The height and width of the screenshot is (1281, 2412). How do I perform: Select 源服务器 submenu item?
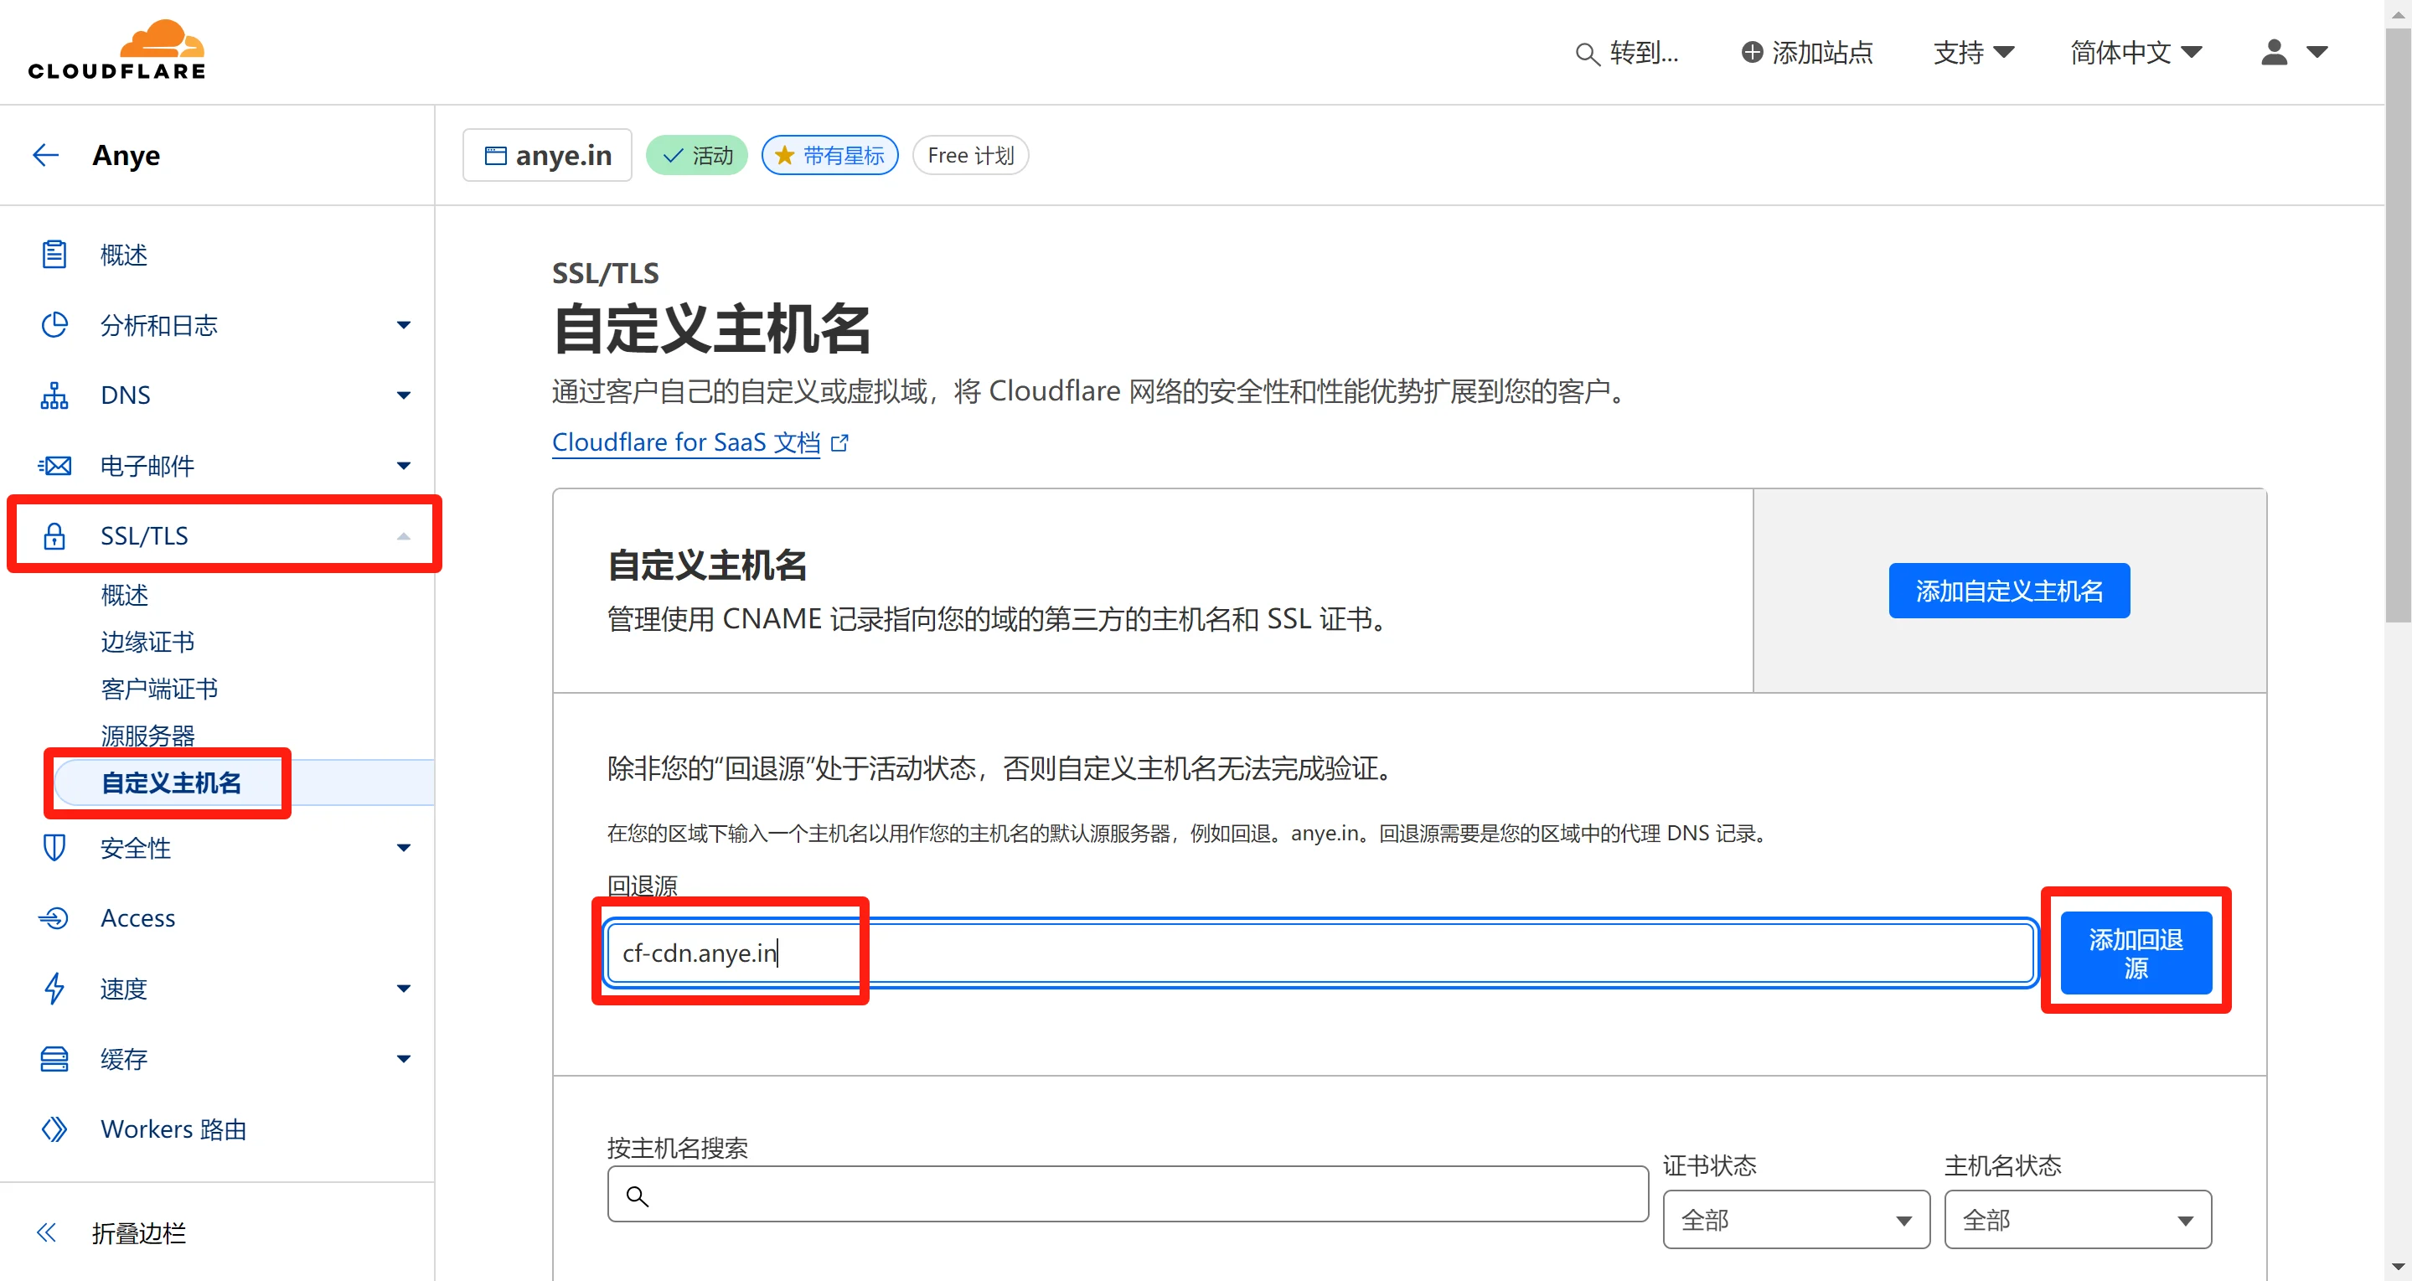147,735
